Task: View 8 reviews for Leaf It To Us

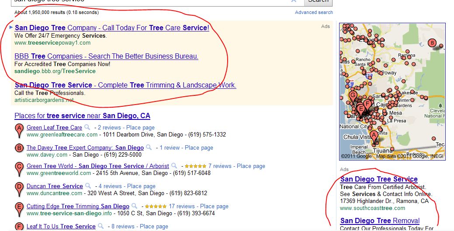Action: [x=123, y=226]
